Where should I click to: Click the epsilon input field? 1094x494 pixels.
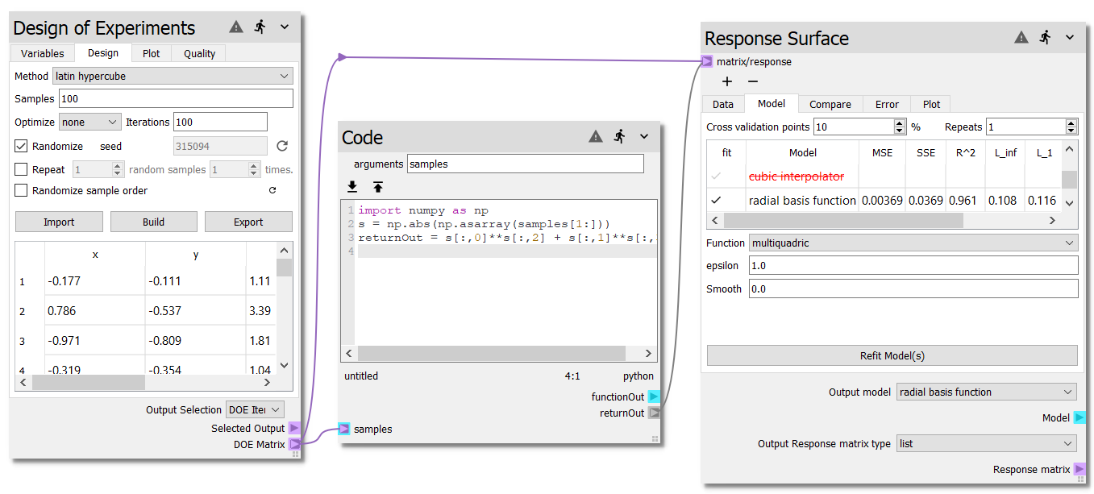(913, 265)
